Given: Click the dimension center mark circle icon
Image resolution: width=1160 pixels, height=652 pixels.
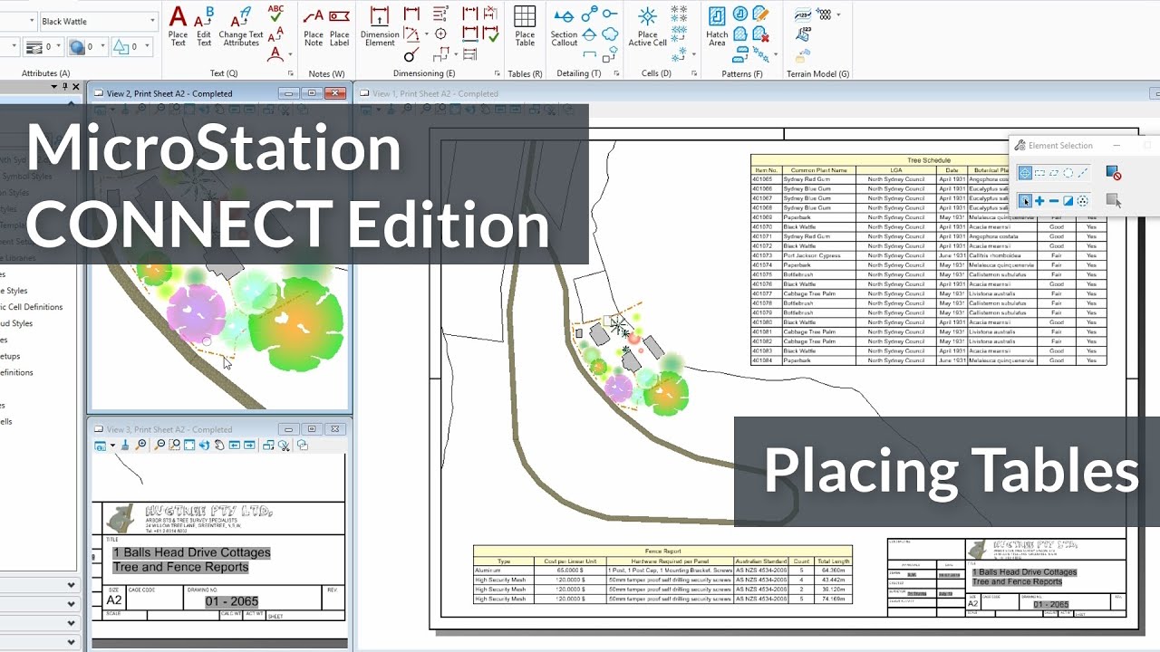Looking at the screenshot, I should 440,34.
